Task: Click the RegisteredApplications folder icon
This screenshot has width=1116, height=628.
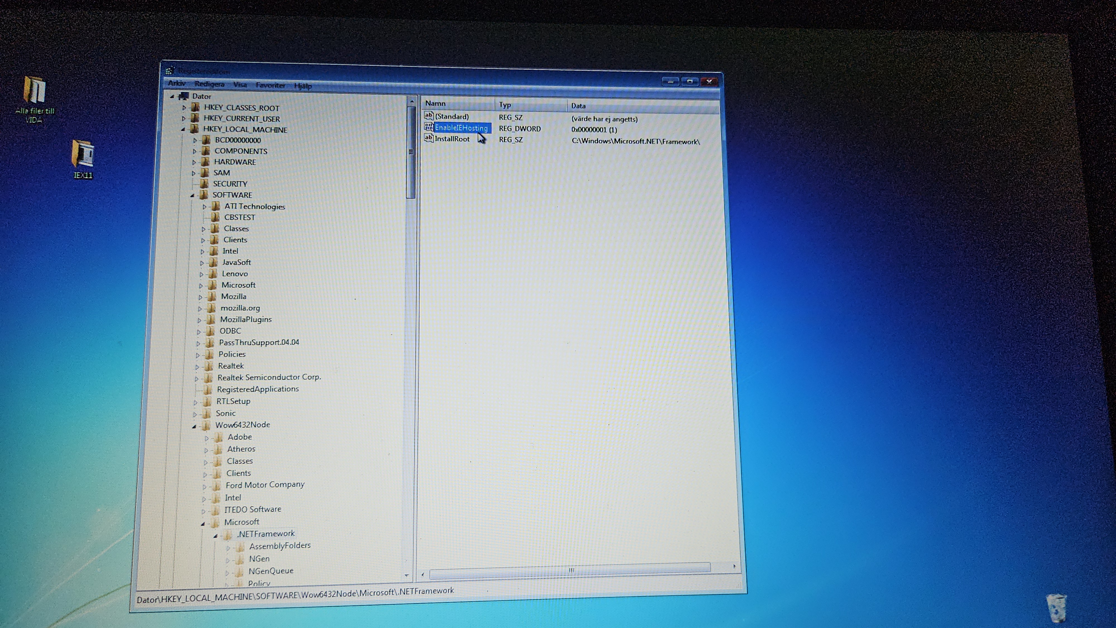Action: click(208, 389)
